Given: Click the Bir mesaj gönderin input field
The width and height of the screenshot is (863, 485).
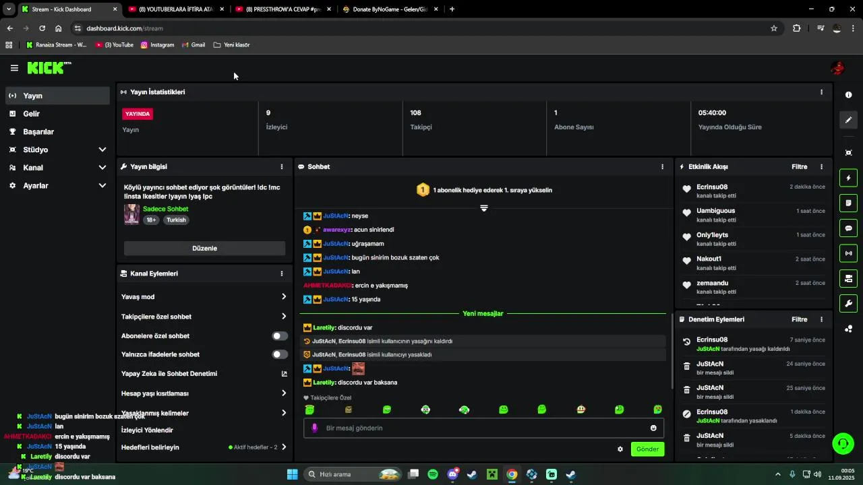Looking at the screenshot, I should click(483, 428).
